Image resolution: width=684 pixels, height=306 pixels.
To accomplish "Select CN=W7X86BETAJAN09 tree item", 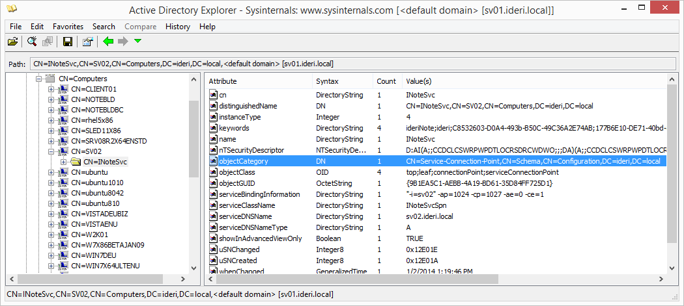I will click(107, 245).
